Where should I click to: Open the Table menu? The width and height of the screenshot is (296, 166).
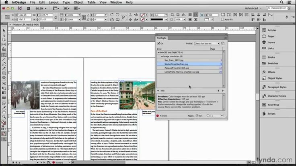92,2
